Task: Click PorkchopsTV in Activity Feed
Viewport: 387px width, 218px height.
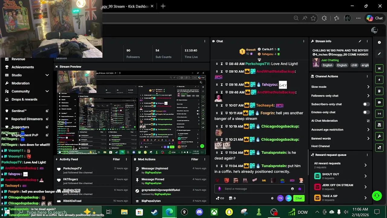Action: click(72, 168)
